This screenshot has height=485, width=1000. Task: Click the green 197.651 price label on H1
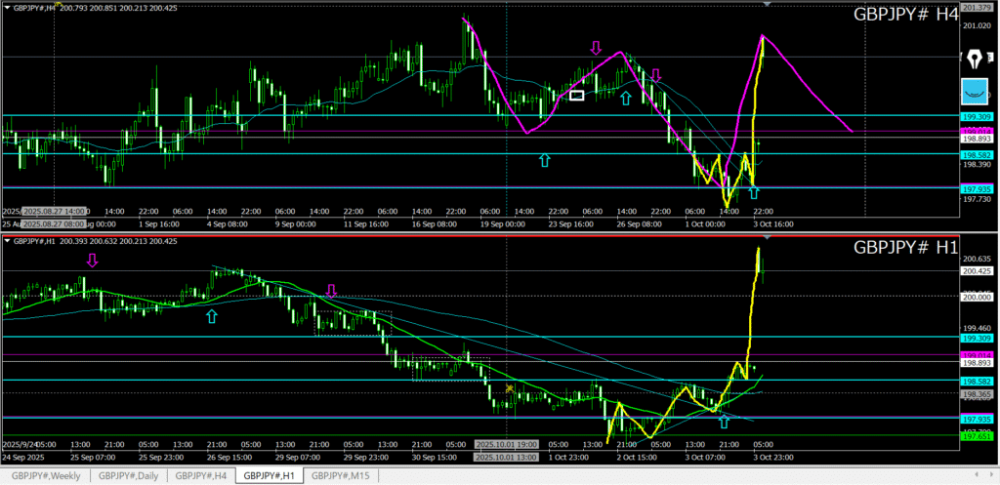click(x=978, y=437)
